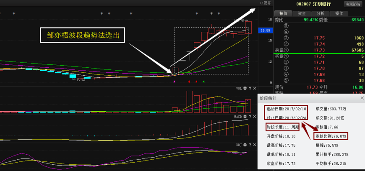
Task: Click 收盘价格:17.73 in statistics dialog
Action: pos(281,163)
